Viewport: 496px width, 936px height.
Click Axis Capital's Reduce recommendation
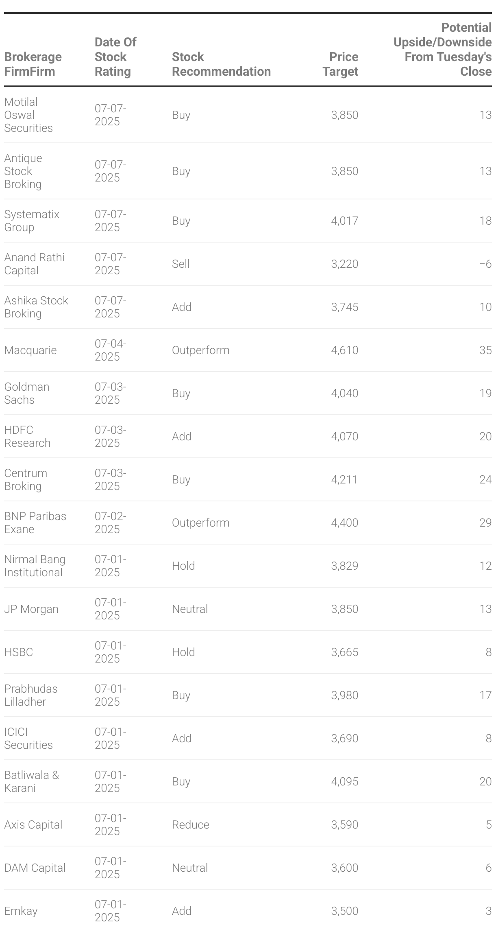point(190,824)
